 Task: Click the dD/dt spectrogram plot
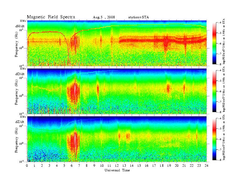coord(117,91)
